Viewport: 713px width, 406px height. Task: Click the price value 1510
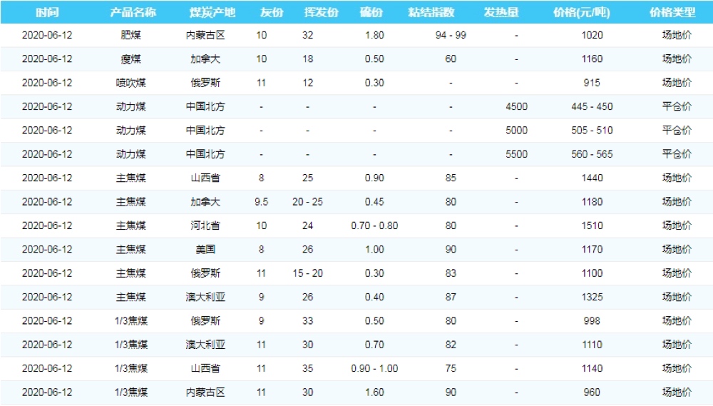point(592,225)
